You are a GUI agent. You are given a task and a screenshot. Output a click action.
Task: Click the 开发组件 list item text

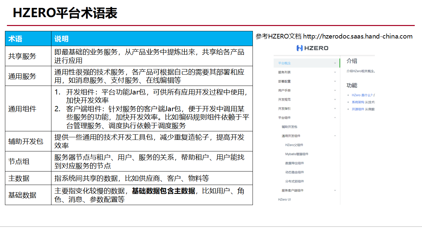pyautogui.click(x=157, y=96)
